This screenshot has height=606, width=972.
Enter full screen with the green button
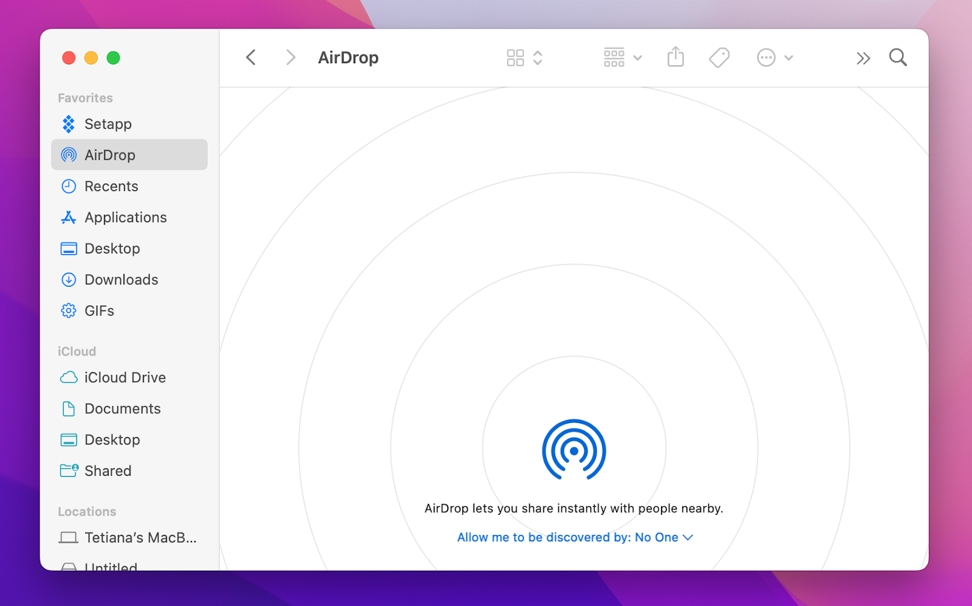(x=113, y=58)
